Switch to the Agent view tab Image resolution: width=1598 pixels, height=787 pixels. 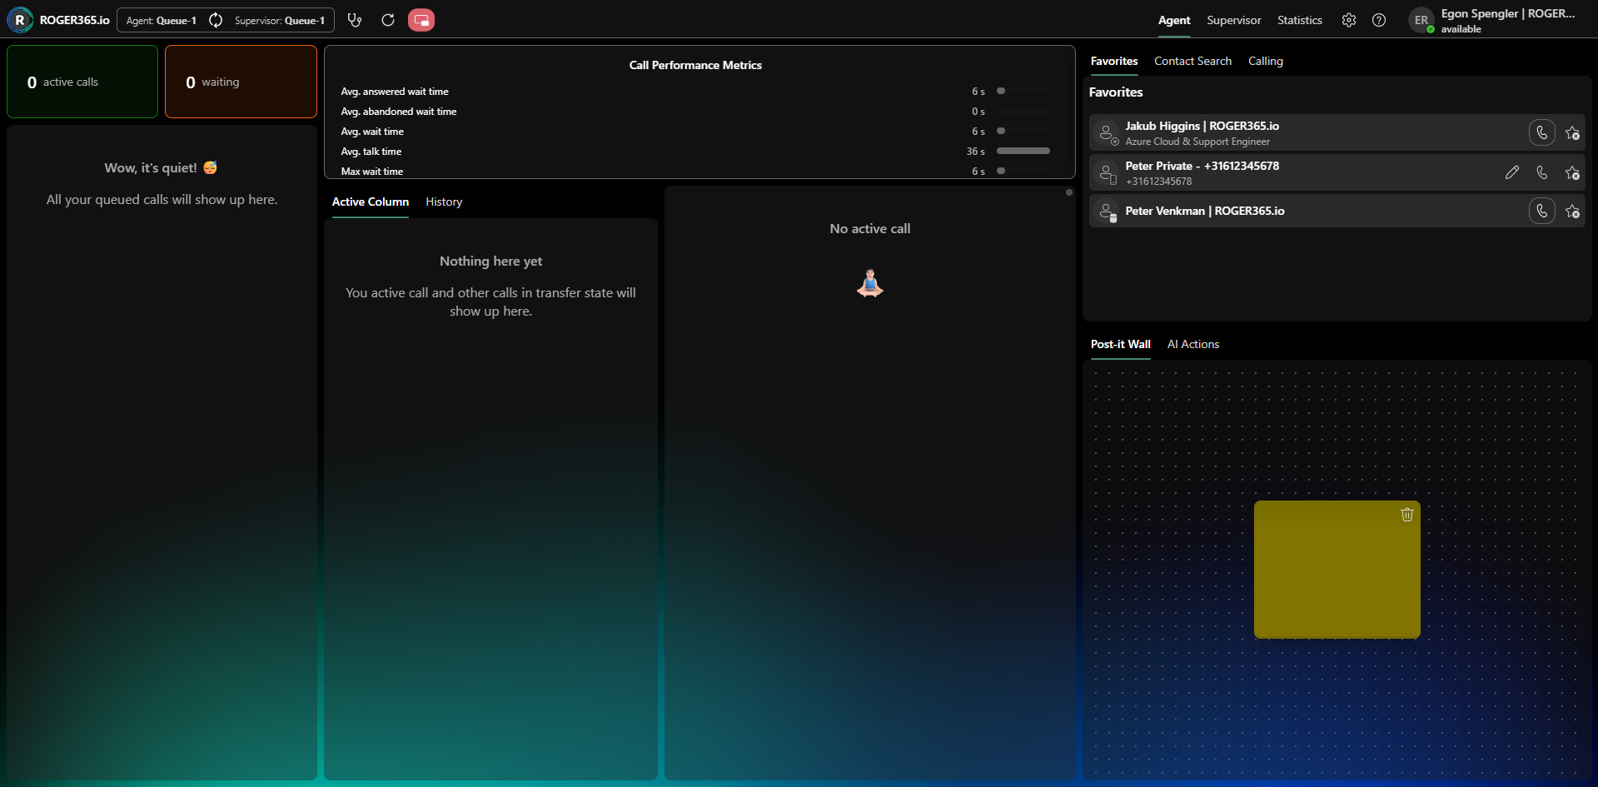[1174, 20]
